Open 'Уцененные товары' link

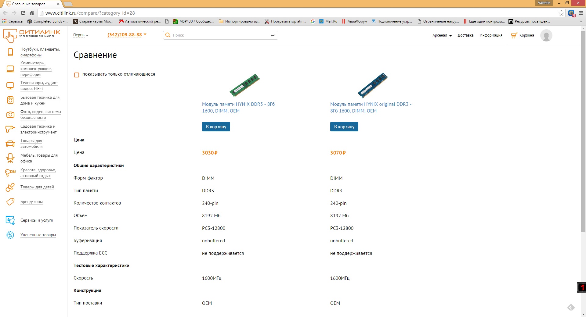coord(38,235)
